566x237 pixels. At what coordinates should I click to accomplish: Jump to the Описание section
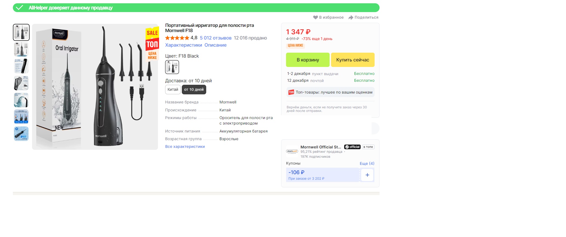(x=216, y=45)
